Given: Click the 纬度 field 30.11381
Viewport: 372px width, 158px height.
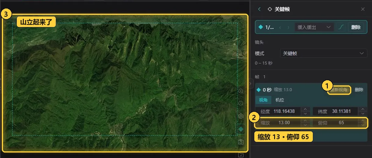Looking at the screenshot, I should (336, 111).
